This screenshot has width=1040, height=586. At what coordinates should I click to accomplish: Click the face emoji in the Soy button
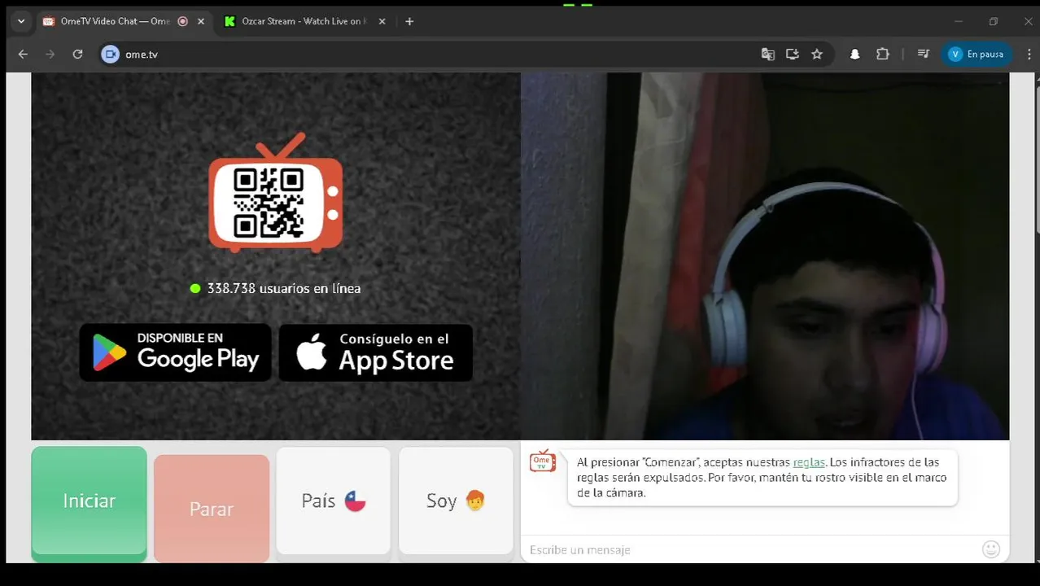click(475, 501)
